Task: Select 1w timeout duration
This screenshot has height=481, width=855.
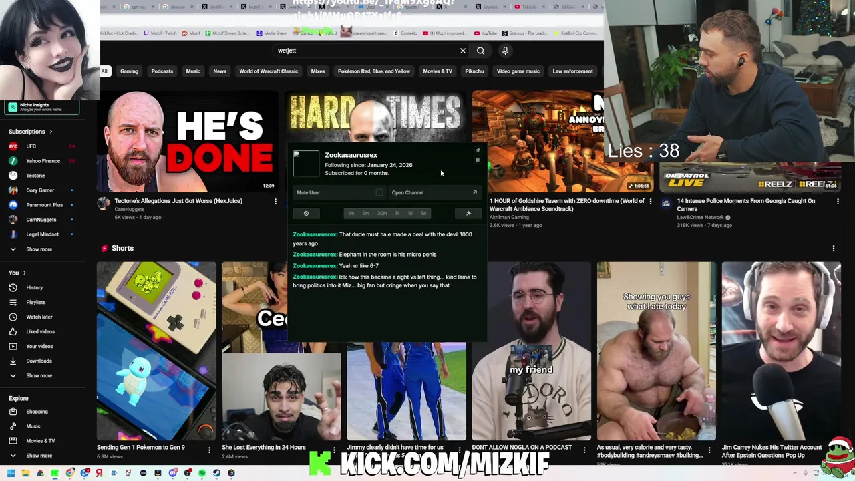Action: pyautogui.click(x=423, y=214)
